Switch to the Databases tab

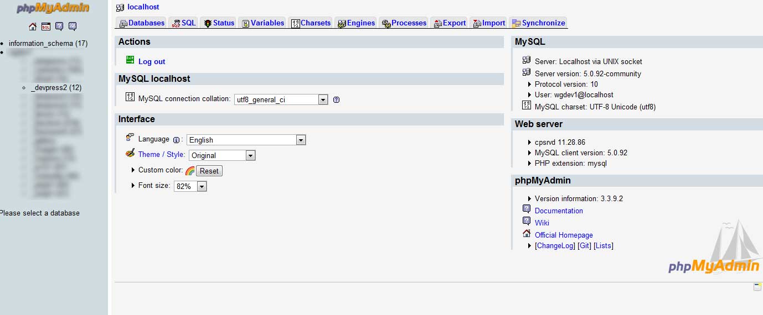(x=142, y=23)
